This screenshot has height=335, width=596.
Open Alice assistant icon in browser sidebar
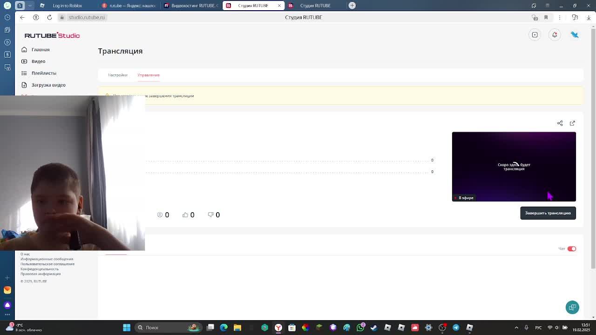(7, 305)
